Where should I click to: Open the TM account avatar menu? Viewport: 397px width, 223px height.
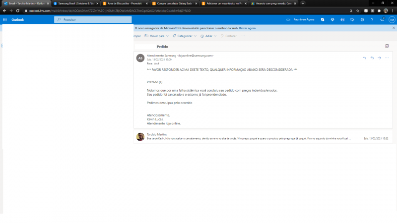tap(392, 20)
